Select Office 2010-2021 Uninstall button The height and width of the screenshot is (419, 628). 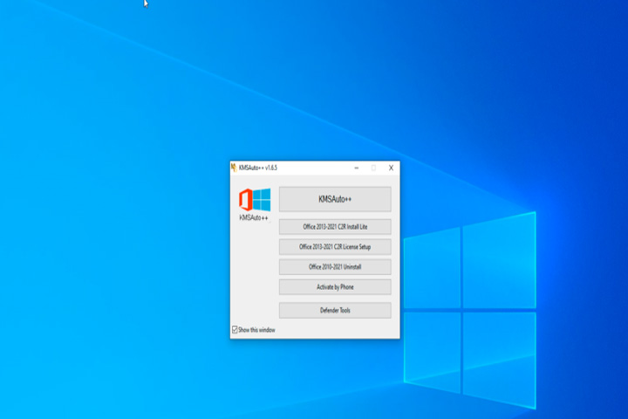335,266
